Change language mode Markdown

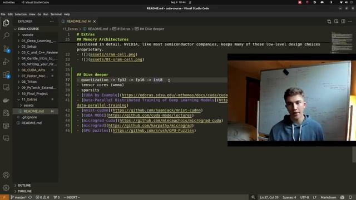pos(328,197)
